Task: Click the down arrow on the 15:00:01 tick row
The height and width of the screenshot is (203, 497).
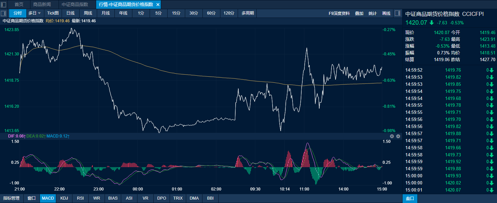Action: tap(491, 190)
